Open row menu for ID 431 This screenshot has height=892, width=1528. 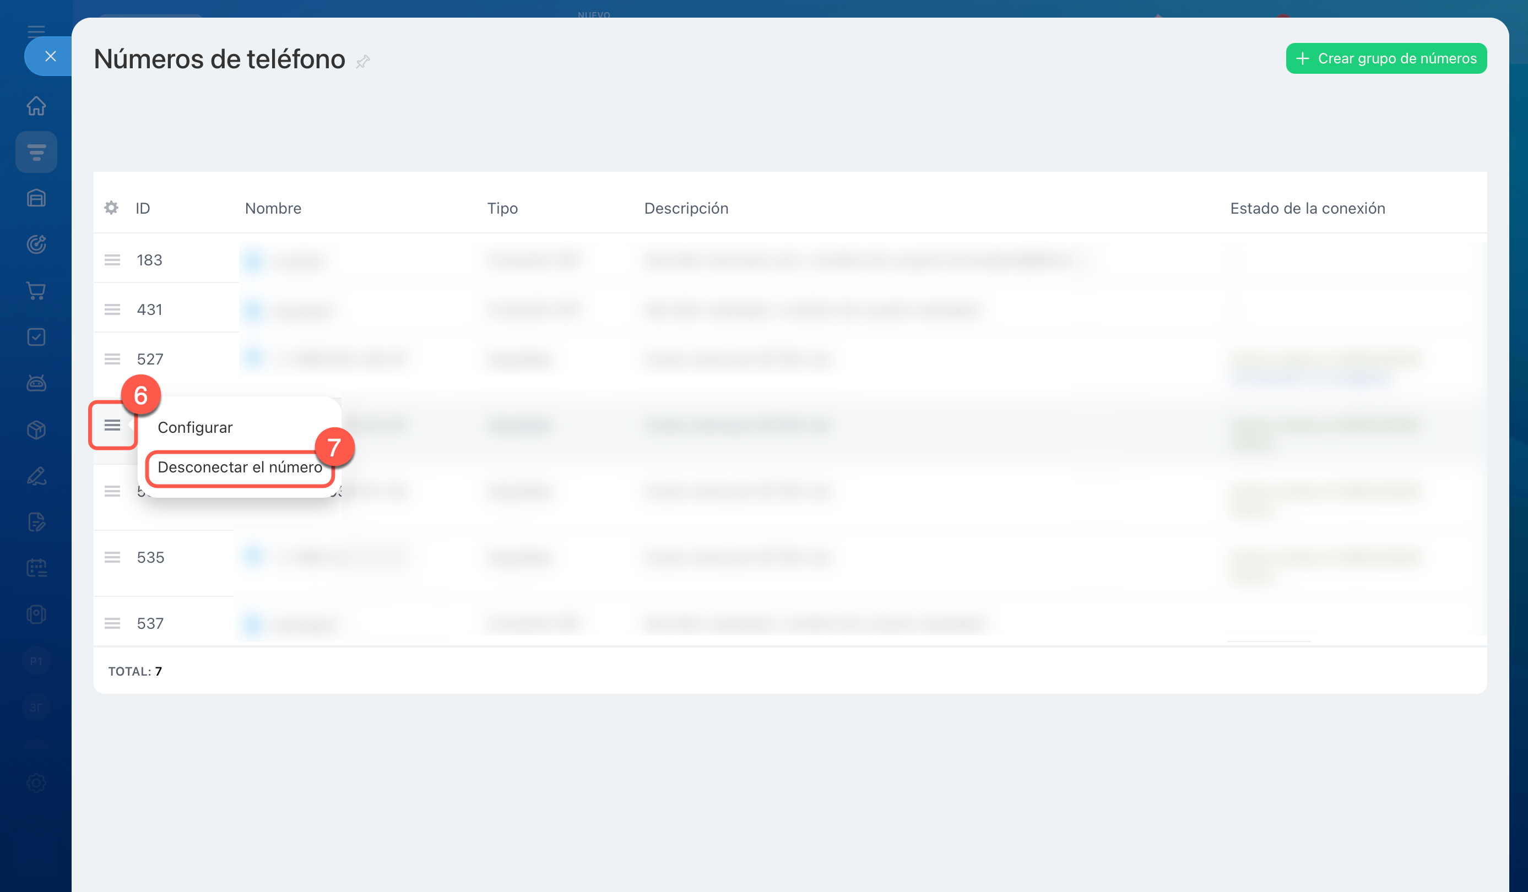click(112, 309)
